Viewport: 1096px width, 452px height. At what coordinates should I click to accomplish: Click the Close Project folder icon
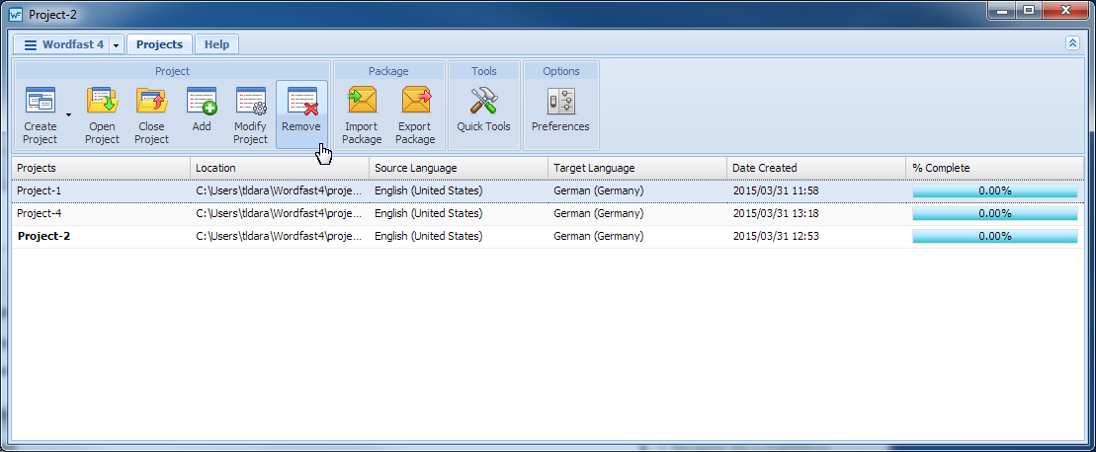pyautogui.click(x=151, y=101)
